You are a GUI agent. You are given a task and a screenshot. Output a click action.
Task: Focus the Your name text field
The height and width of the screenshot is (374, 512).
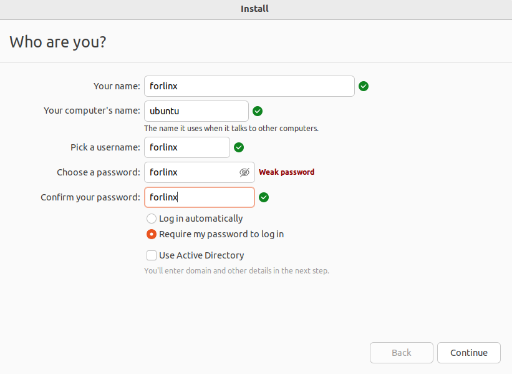point(249,86)
